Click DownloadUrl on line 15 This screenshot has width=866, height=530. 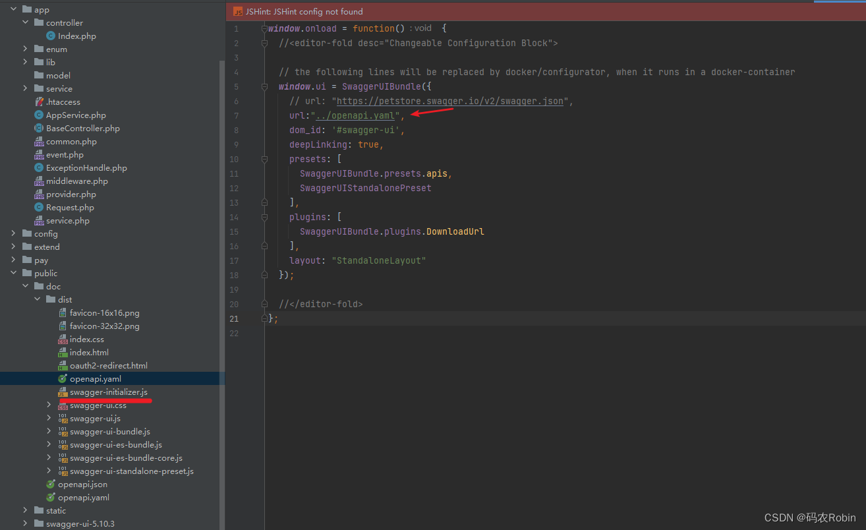click(455, 231)
